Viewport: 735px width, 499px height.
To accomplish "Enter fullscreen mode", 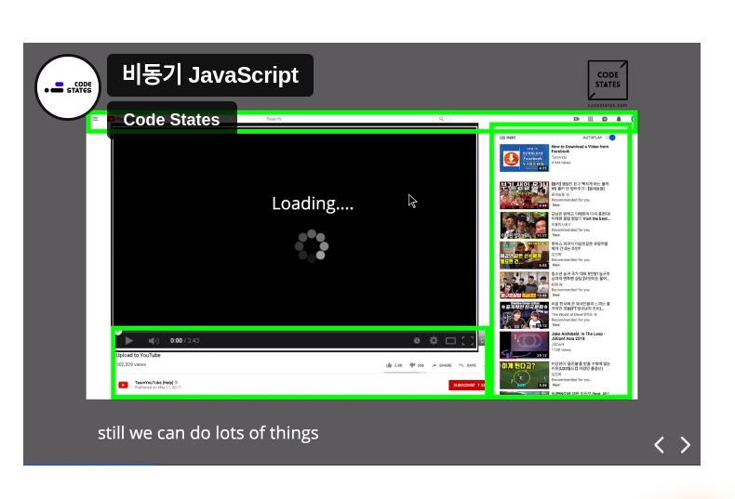I will 468,341.
